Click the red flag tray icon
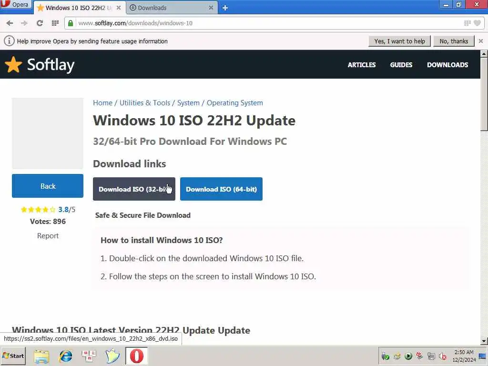Viewport: 488px width, 366px height. point(419,356)
